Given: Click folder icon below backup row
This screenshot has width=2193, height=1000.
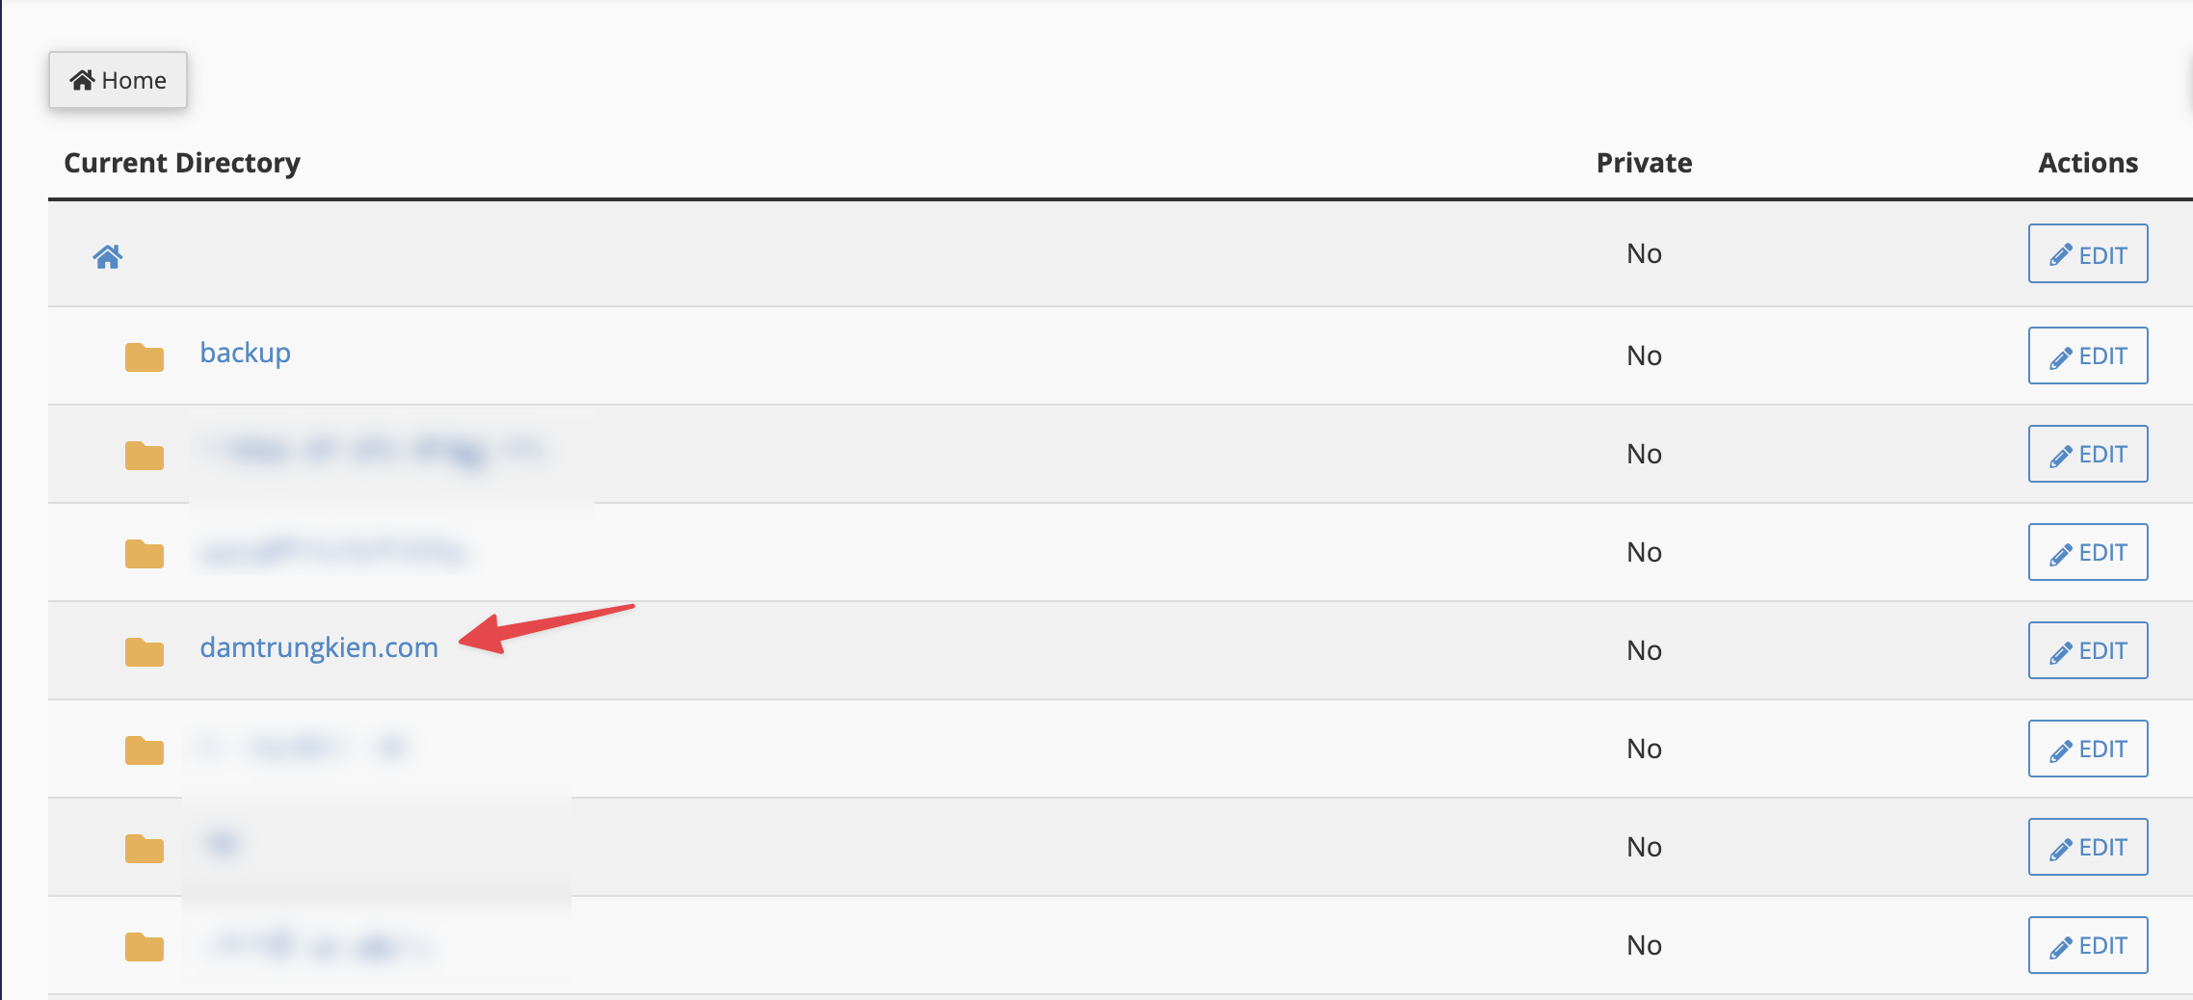Looking at the screenshot, I should pyautogui.click(x=145, y=455).
